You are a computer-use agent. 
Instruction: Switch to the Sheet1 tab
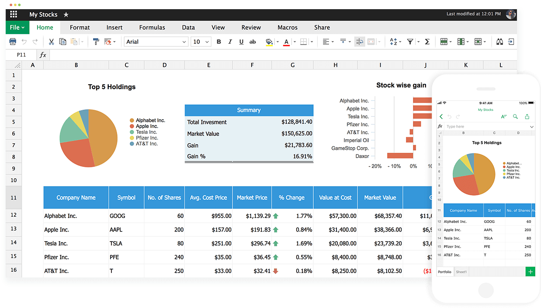click(461, 271)
